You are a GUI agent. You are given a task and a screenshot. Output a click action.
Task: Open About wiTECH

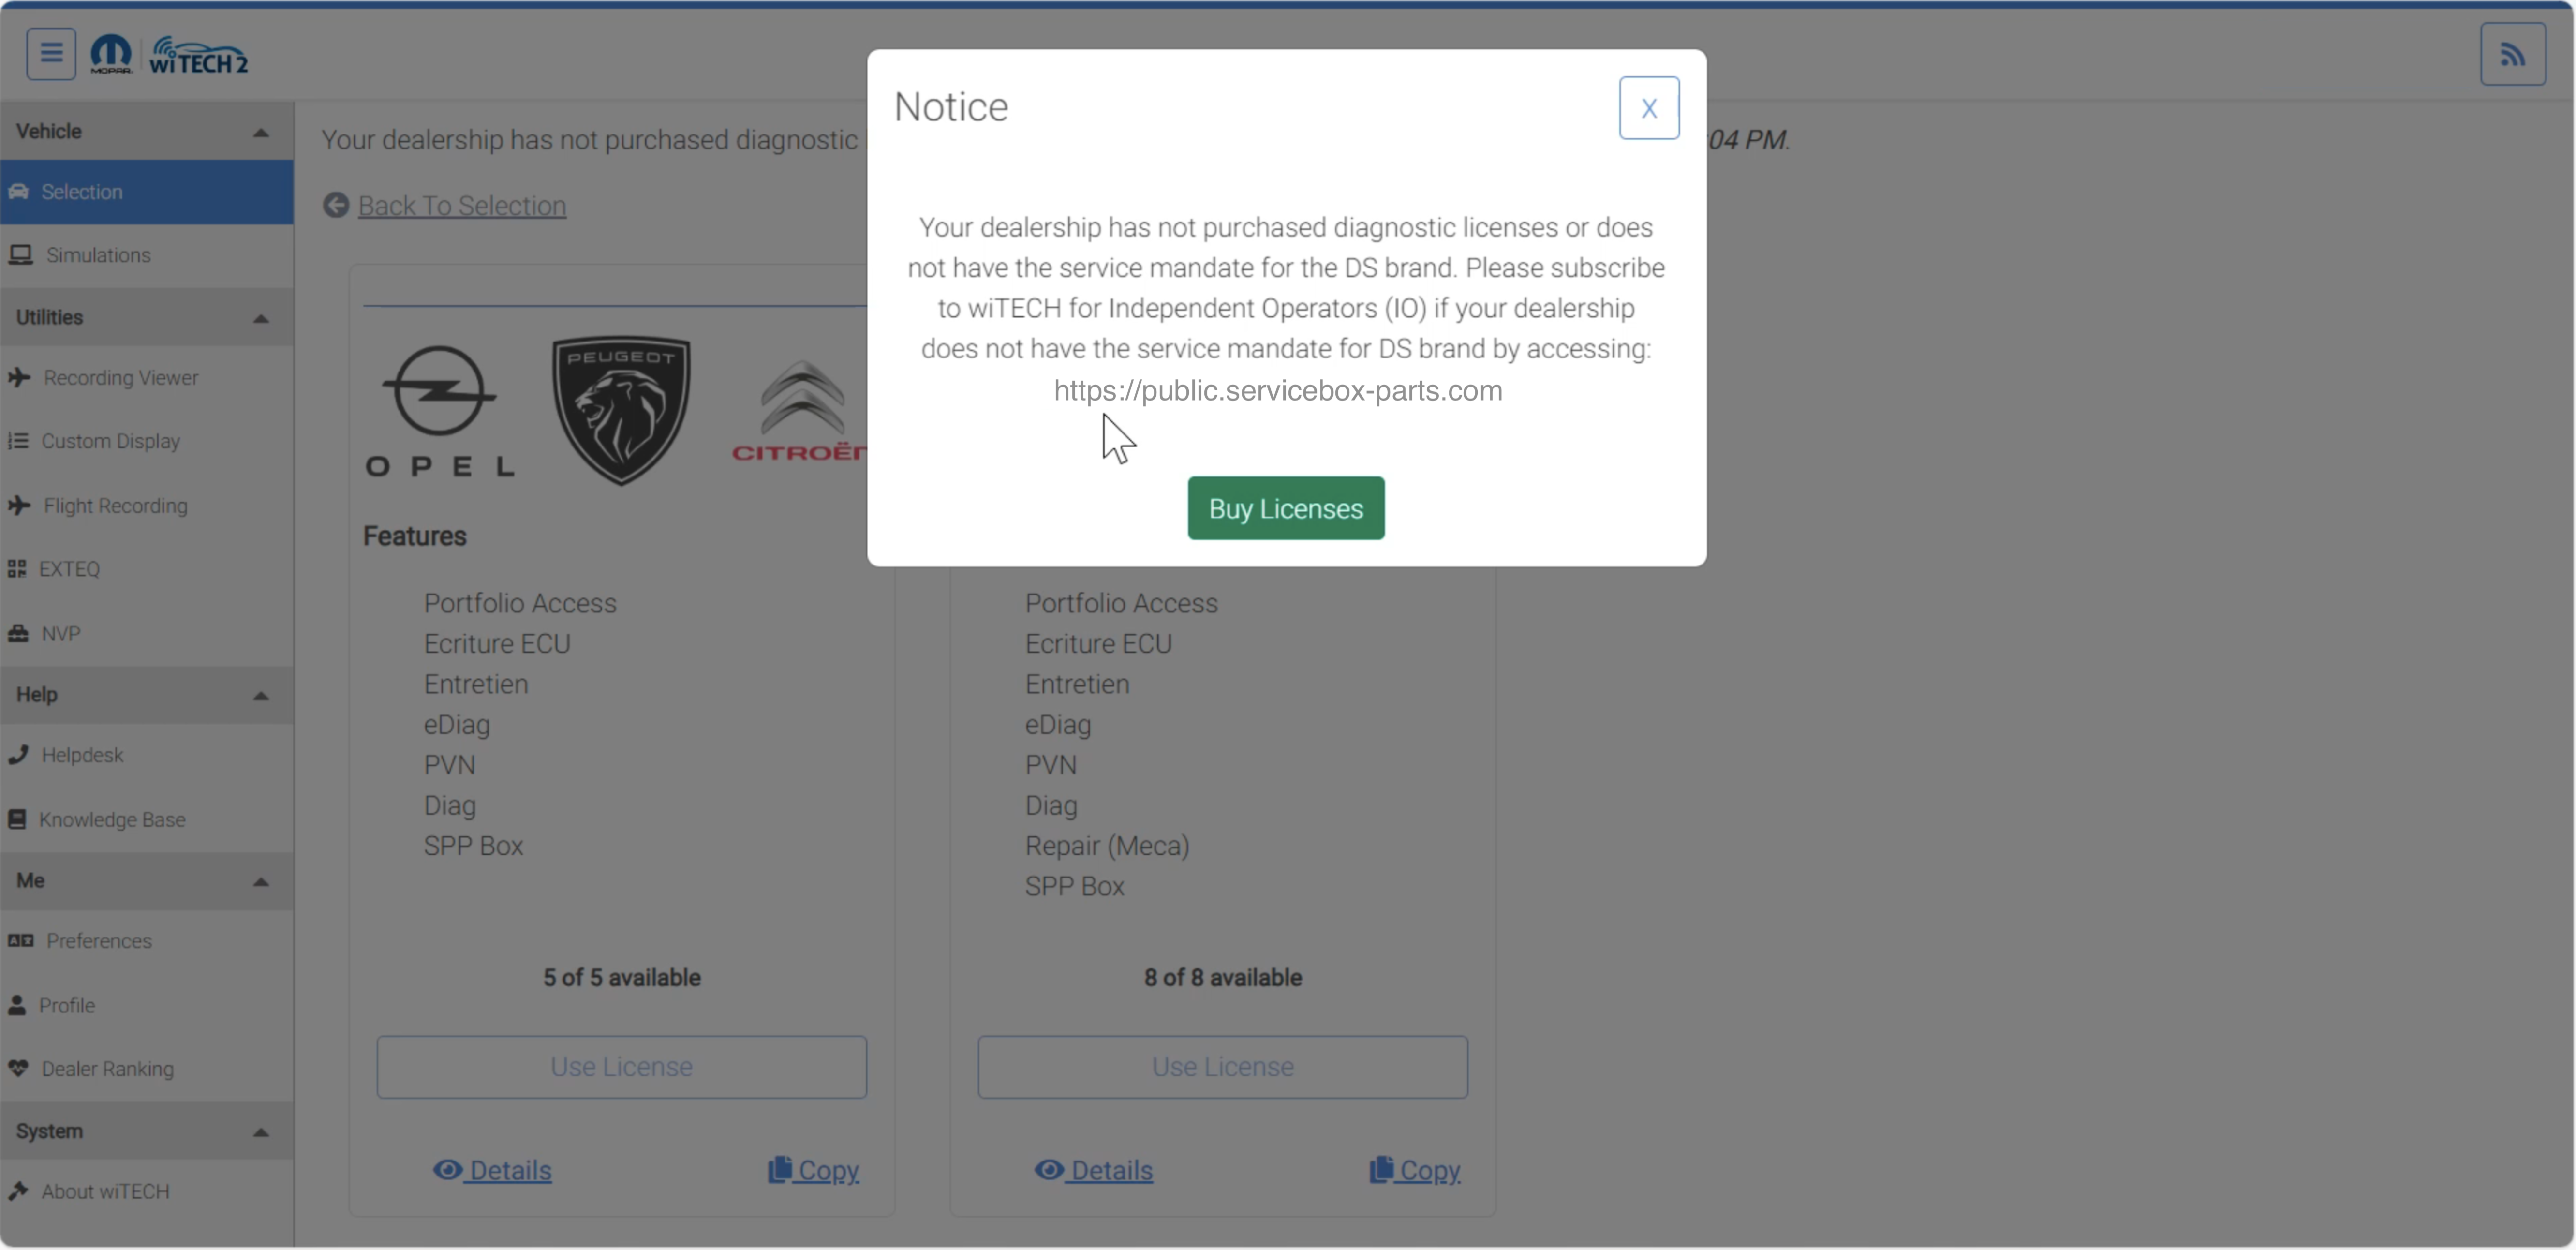click(x=147, y=1192)
